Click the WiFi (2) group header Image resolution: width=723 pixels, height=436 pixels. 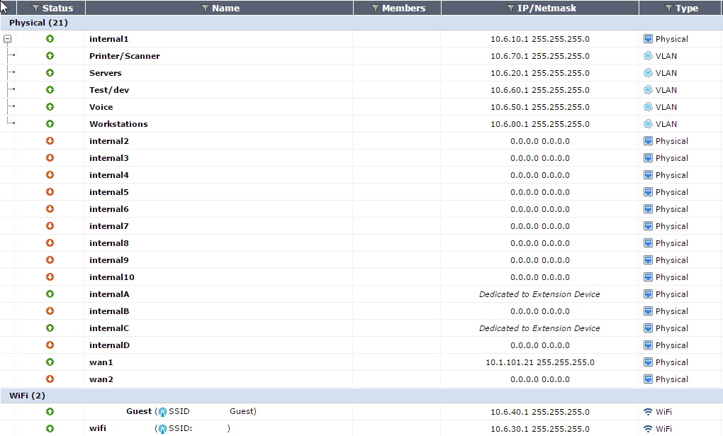[361, 396]
